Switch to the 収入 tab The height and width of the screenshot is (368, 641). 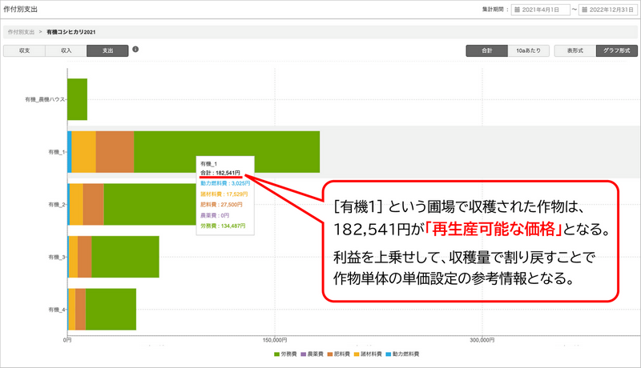point(66,50)
